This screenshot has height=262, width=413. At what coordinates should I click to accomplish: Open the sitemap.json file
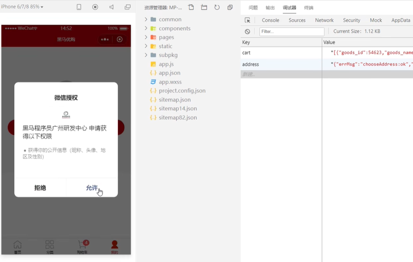pyautogui.click(x=175, y=99)
